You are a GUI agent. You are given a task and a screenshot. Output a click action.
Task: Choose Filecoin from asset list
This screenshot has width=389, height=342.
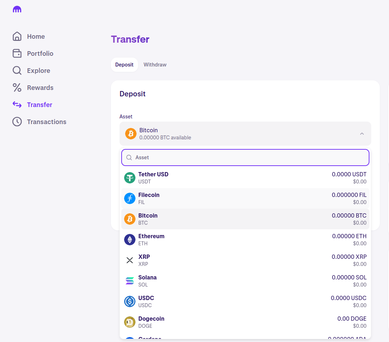(245, 198)
